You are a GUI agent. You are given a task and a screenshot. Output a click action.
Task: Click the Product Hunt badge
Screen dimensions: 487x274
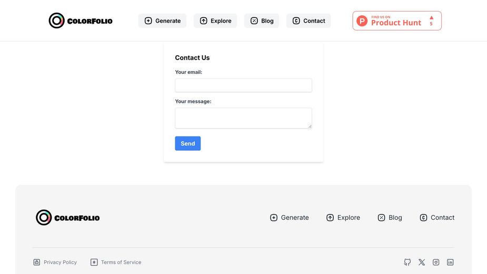click(397, 21)
